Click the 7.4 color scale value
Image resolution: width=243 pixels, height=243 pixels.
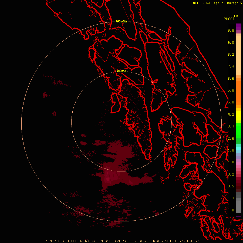231,66
